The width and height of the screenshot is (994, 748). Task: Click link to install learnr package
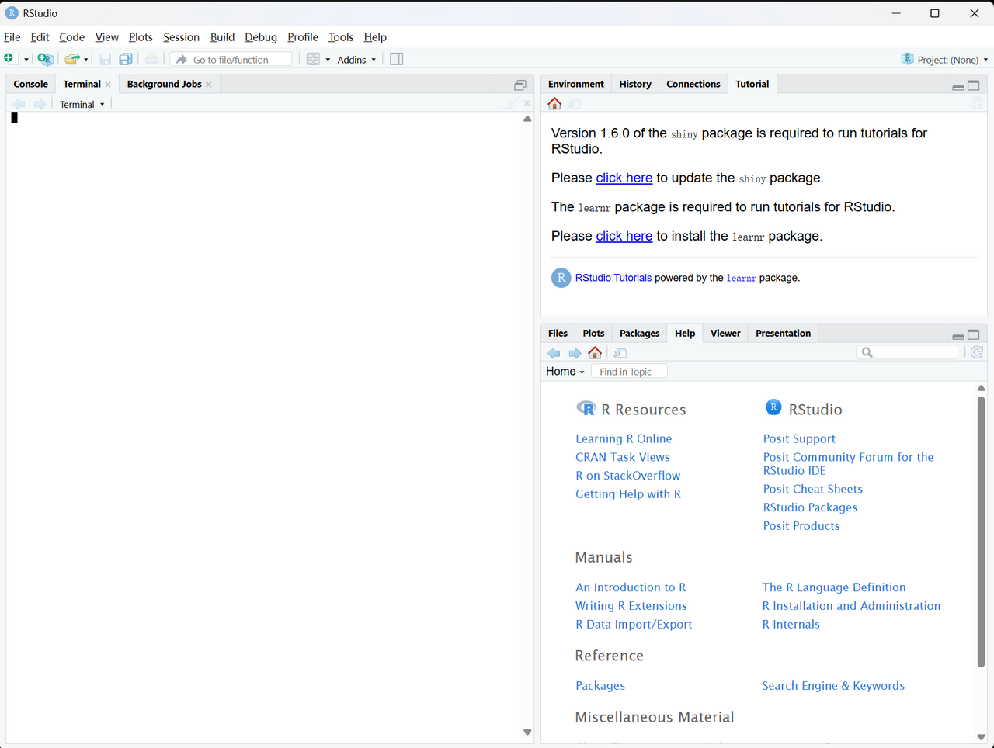[624, 236]
